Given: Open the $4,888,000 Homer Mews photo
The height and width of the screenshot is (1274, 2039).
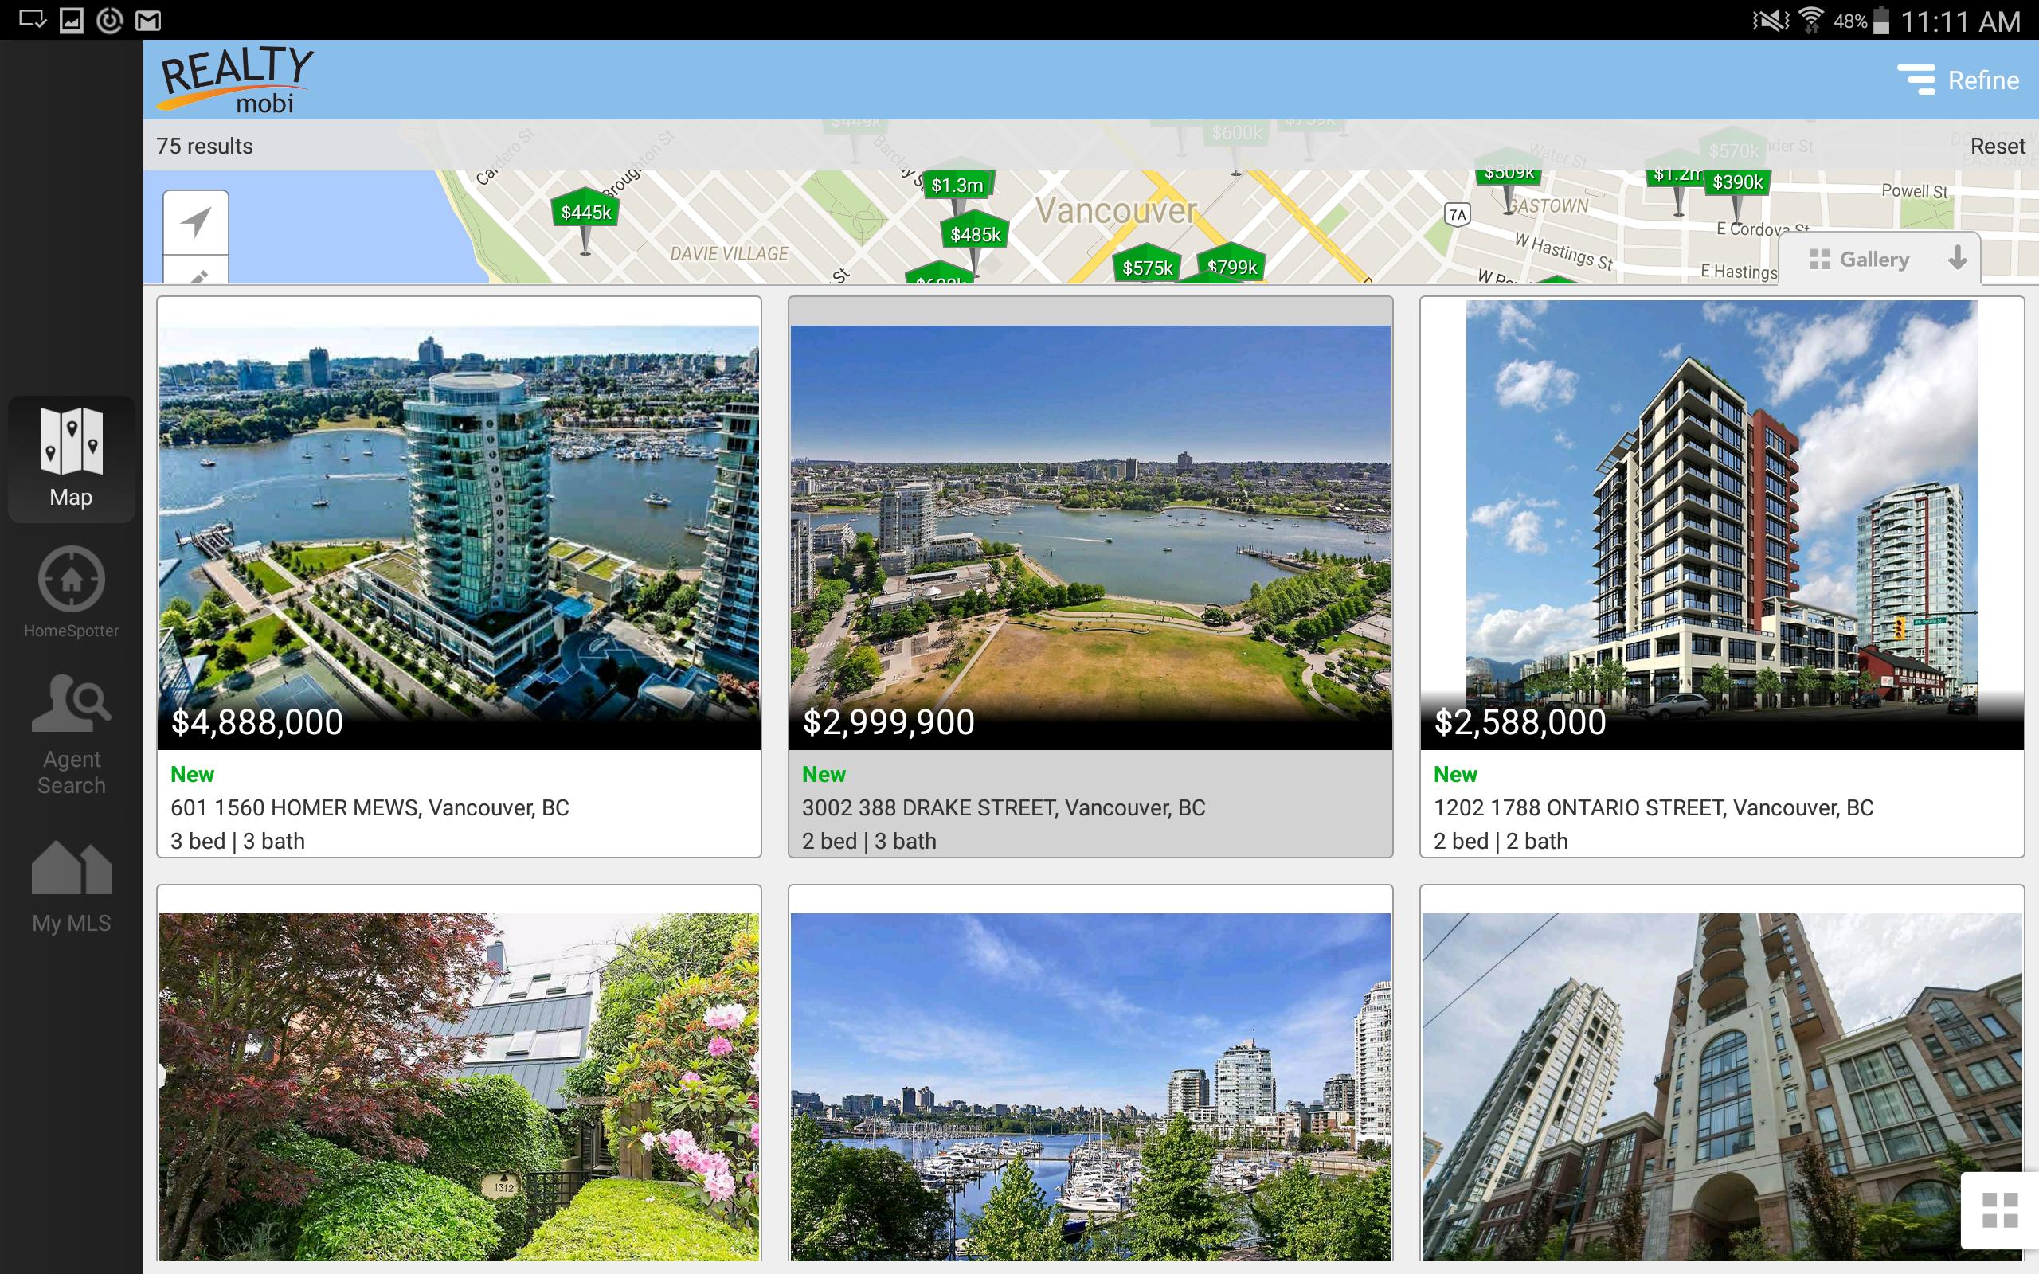Looking at the screenshot, I should [460, 523].
